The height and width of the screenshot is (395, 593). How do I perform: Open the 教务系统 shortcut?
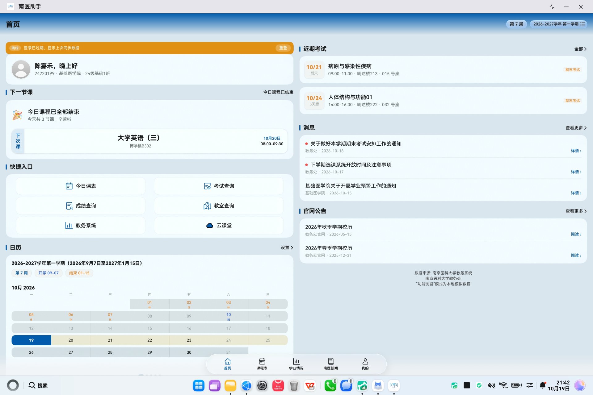(x=81, y=226)
